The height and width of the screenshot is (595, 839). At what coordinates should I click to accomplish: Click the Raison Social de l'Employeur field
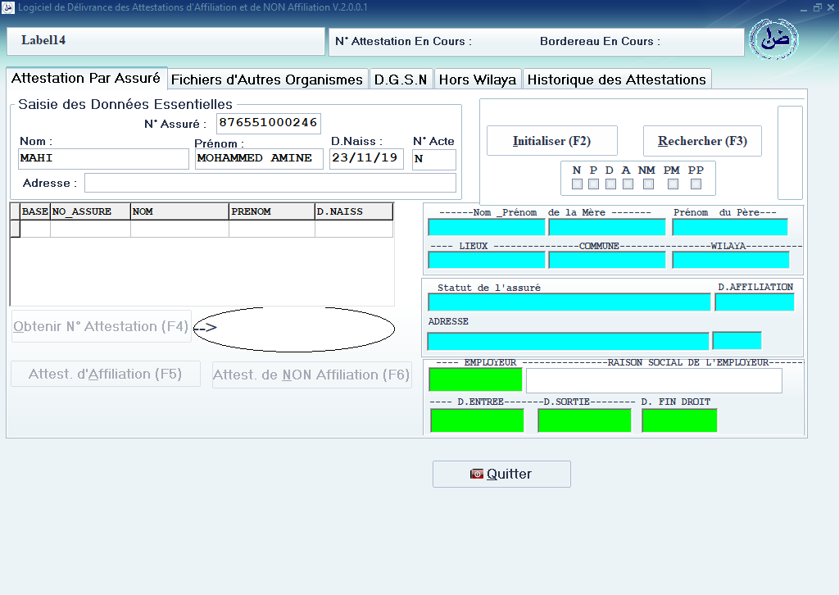click(654, 380)
